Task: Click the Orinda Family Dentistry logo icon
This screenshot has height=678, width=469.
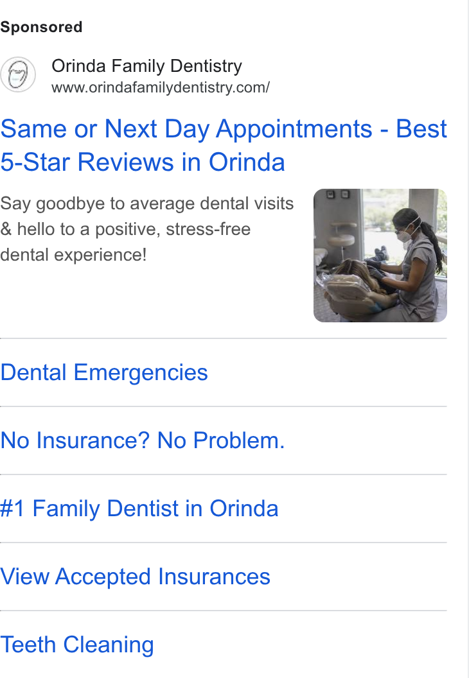Action: (18, 75)
